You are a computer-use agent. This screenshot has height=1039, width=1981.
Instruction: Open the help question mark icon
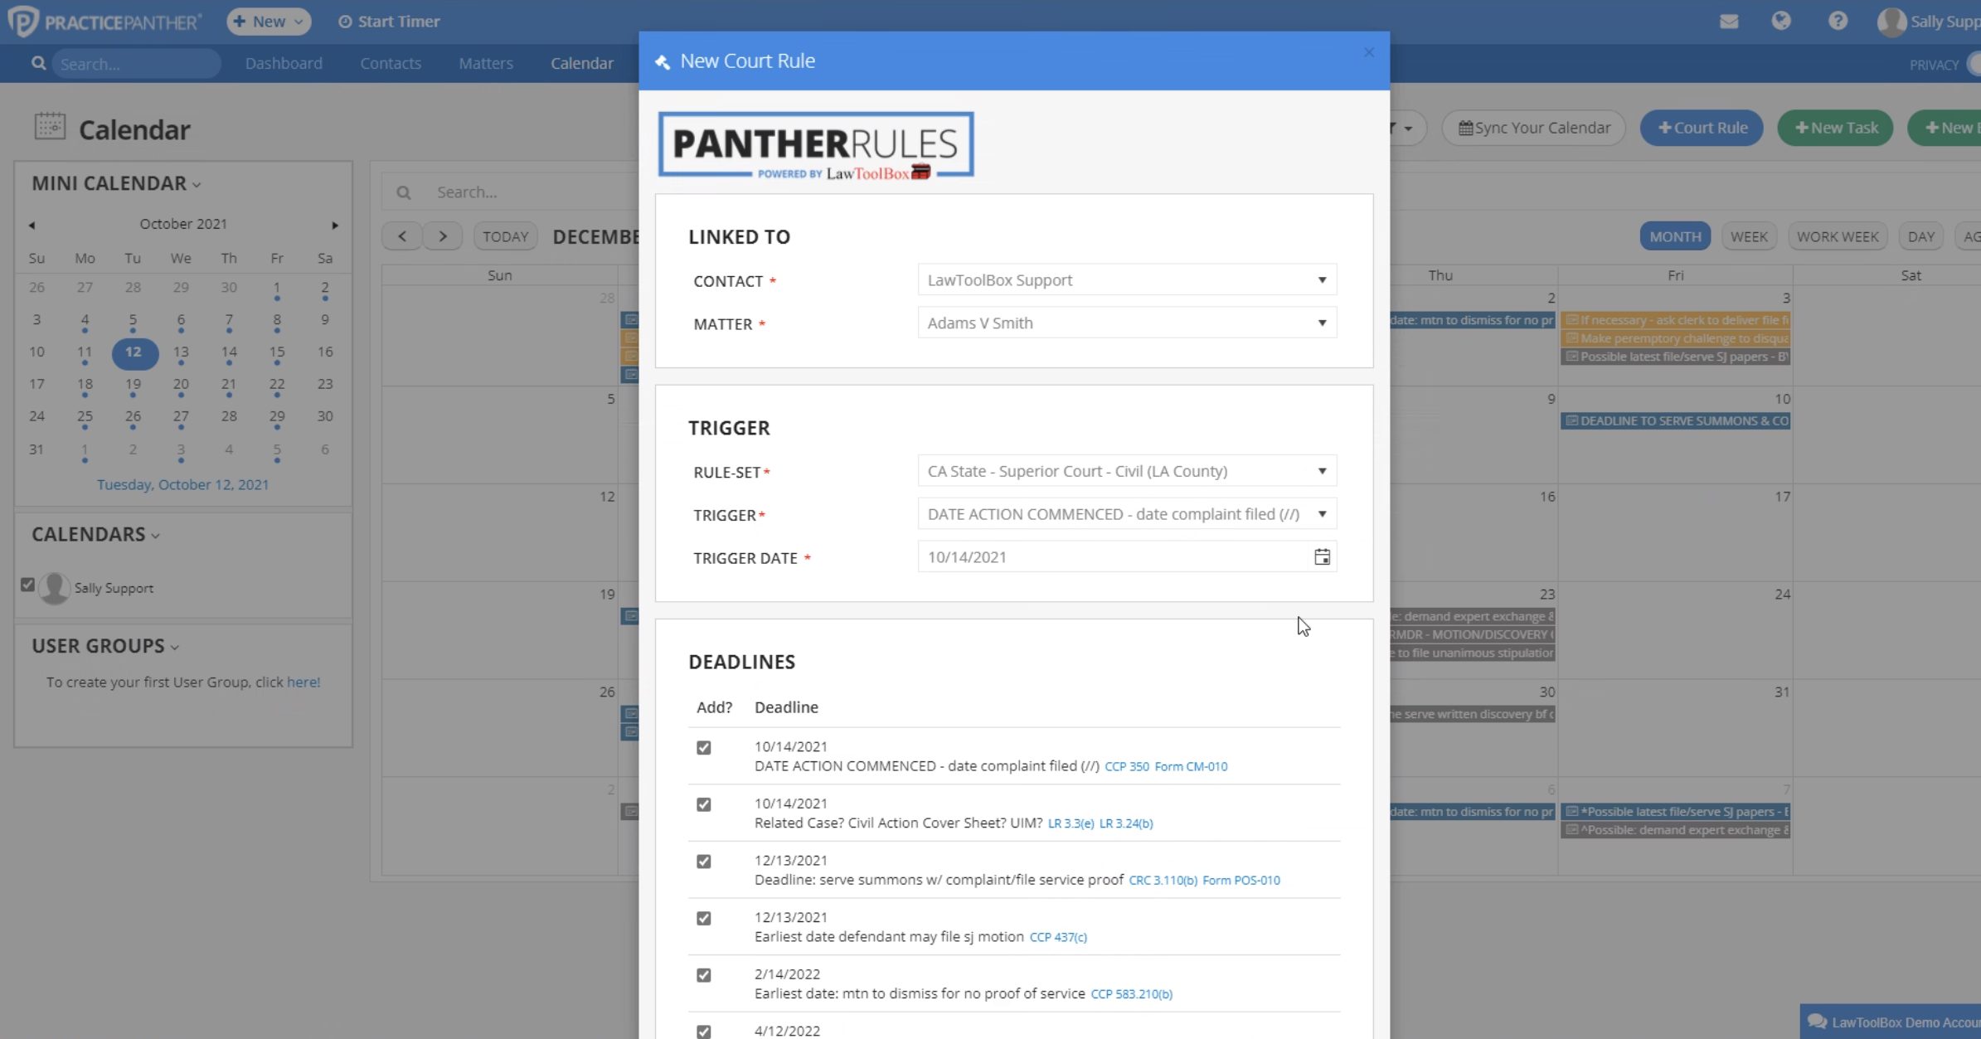[1838, 21]
